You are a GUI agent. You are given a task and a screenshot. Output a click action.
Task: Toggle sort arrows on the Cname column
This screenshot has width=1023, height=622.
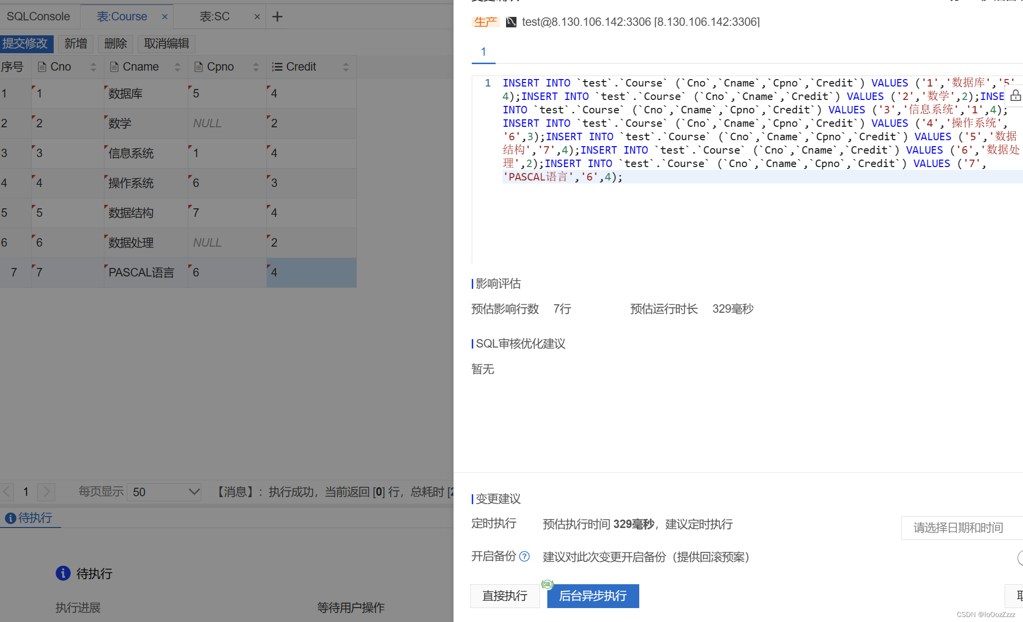[x=177, y=67]
